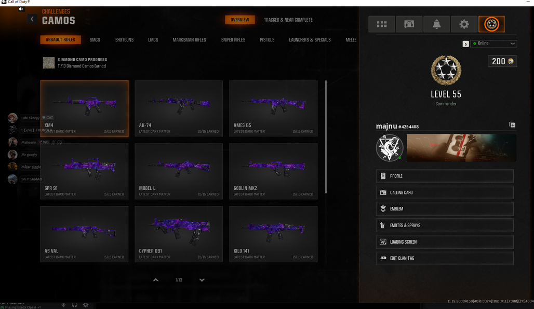Click SK SAMAD's avatar in overlay

point(12,179)
